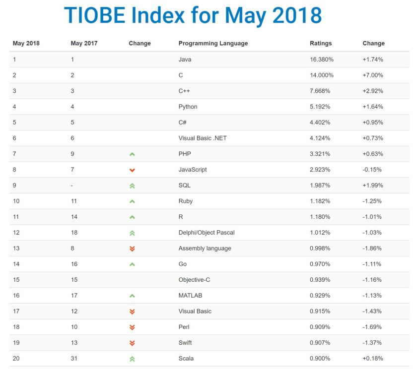Click the May 2017 column header
Screen dimensions: 417x373
point(84,43)
